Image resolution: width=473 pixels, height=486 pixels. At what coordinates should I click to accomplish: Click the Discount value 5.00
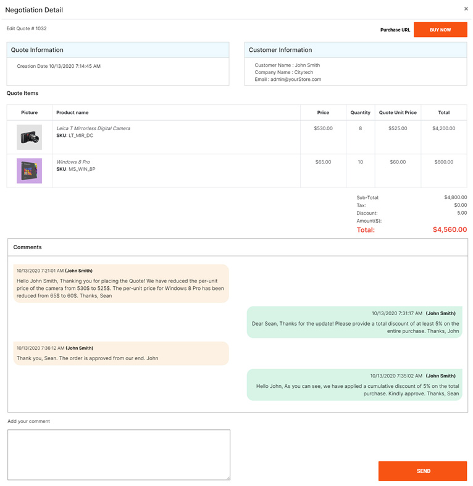(462, 213)
